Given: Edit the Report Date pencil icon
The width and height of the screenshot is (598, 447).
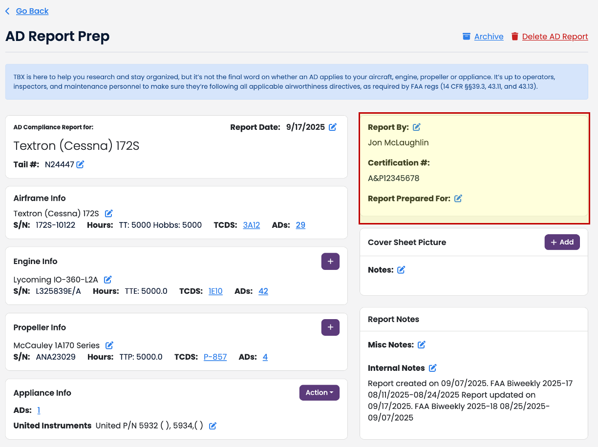Looking at the screenshot, I should [333, 127].
